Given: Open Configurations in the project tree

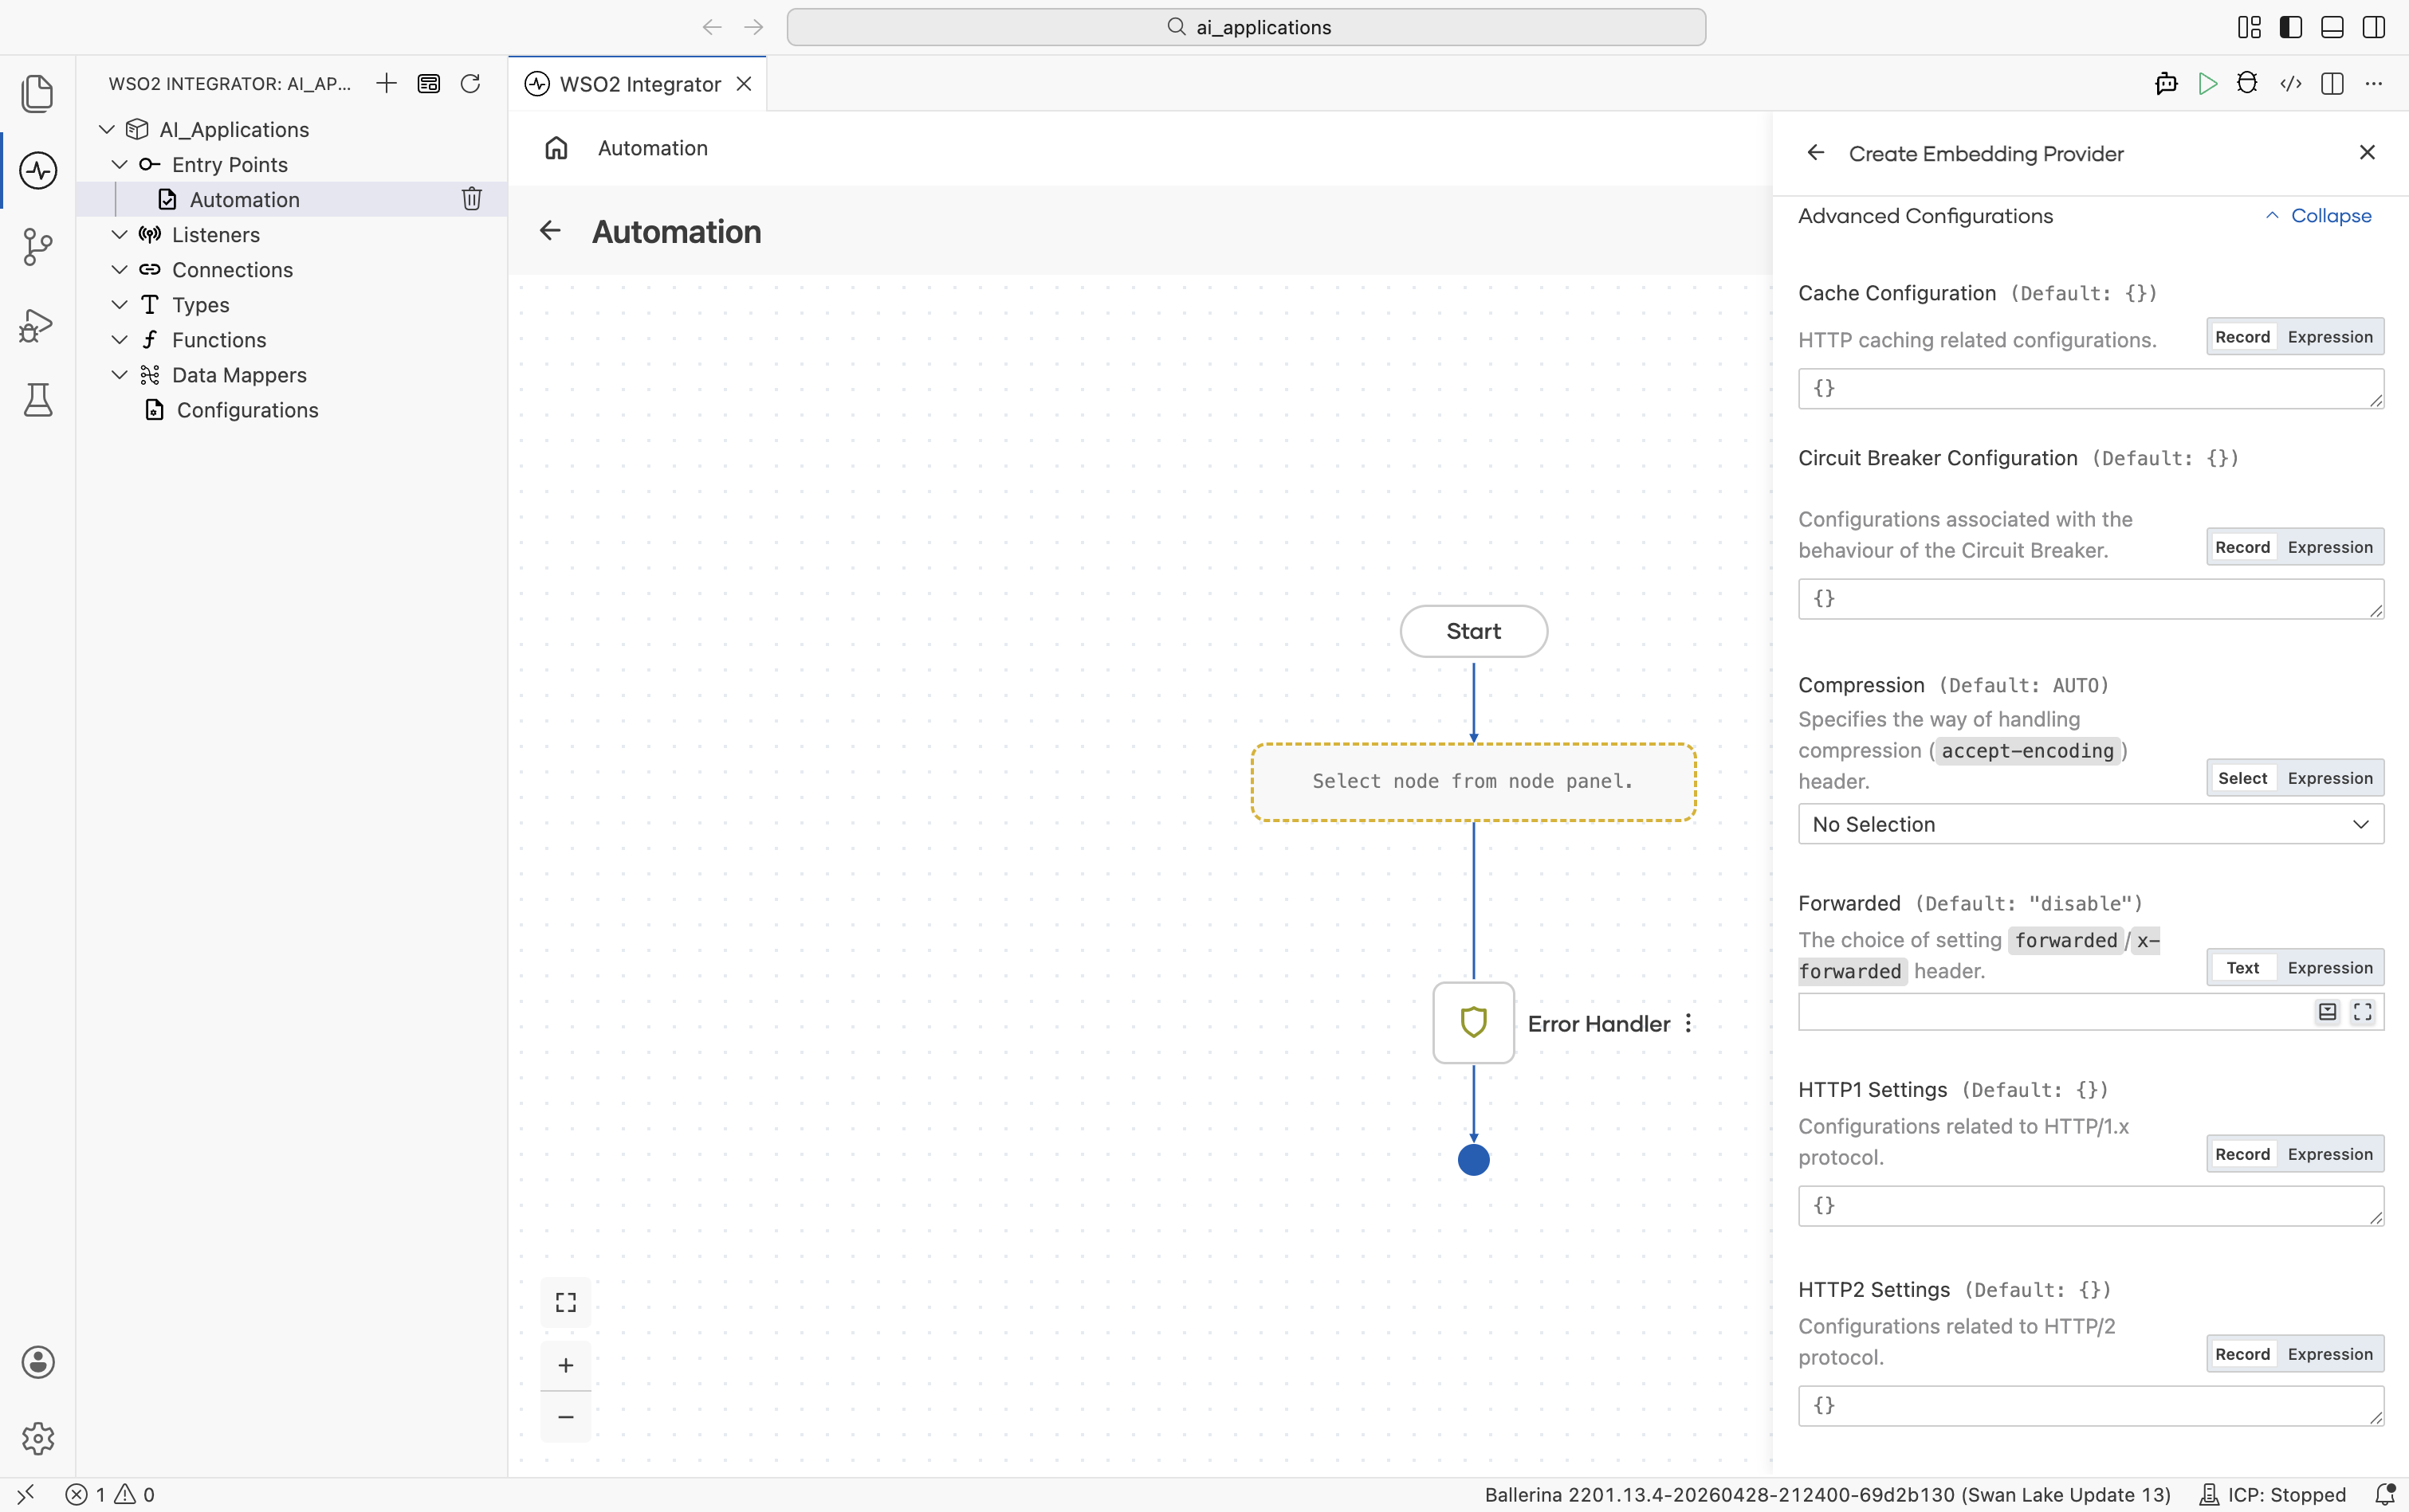Looking at the screenshot, I should pyautogui.click(x=247, y=410).
